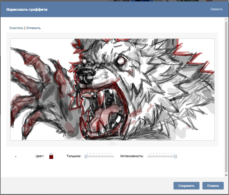
Task: Click the Очистить link to clear canvas
Action: click(16, 28)
